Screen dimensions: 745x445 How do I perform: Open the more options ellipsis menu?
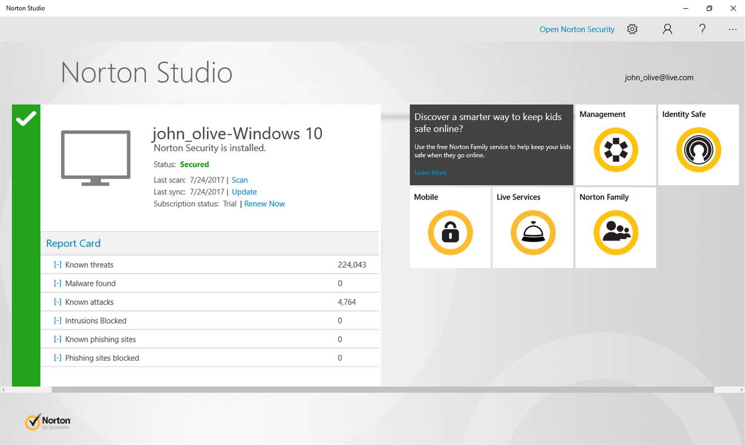pos(732,29)
